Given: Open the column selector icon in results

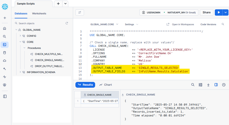Looking at the screenshot, I should [200, 85].
